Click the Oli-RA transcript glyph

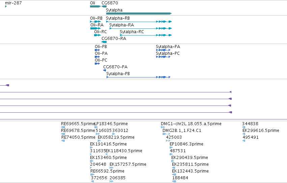(95, 28)
